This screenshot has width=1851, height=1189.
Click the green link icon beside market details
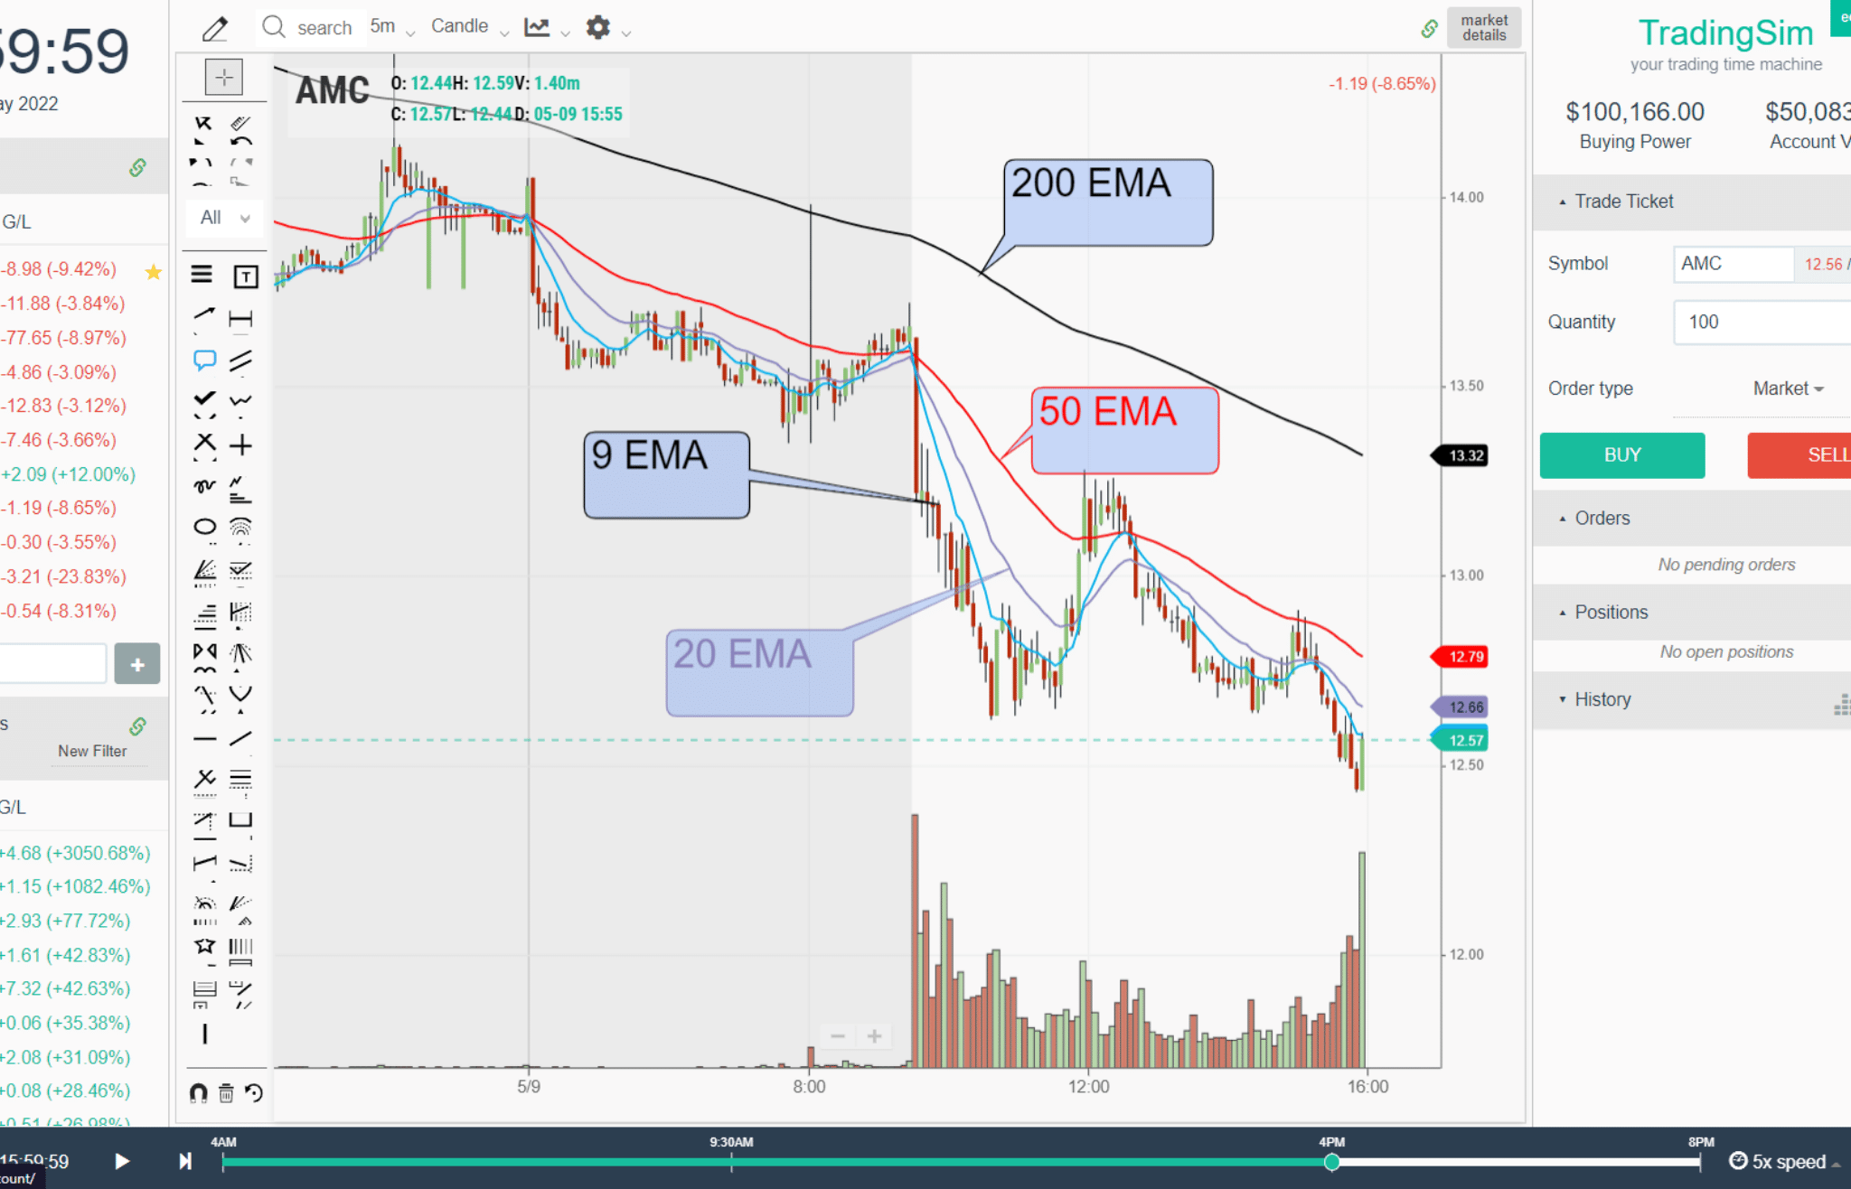(1429, 29)
